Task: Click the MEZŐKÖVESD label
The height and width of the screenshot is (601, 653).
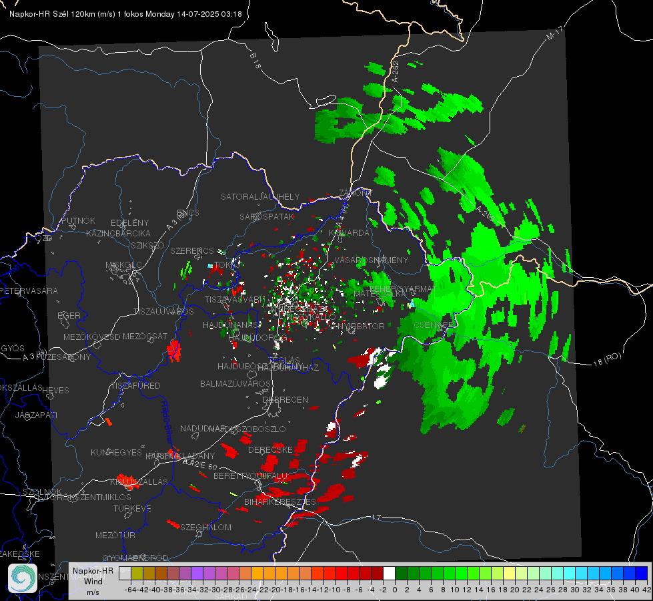Action: coord(91,337)
